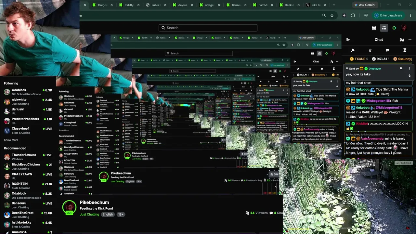
Task: Click the English tag under the large Pikebeechum title
Action: pos(108,214)
